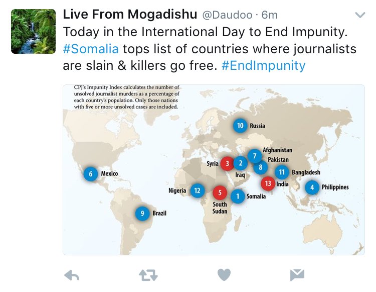Open the waterfall profile avatar
This screenshot has height=292, width=376.
tap(33, 31)
